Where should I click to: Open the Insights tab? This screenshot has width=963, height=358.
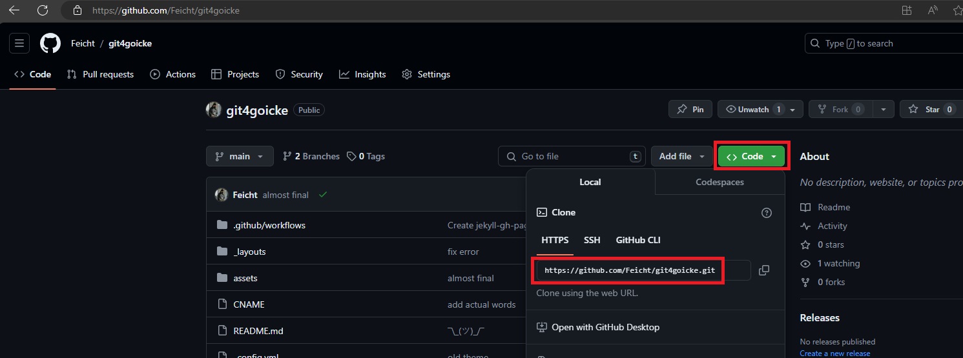point(362,74)
